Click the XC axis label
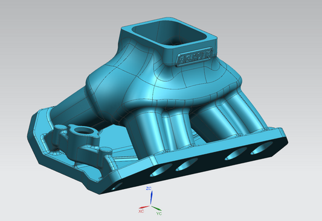This screenshot has height=221, width=322. coord(141,211)
